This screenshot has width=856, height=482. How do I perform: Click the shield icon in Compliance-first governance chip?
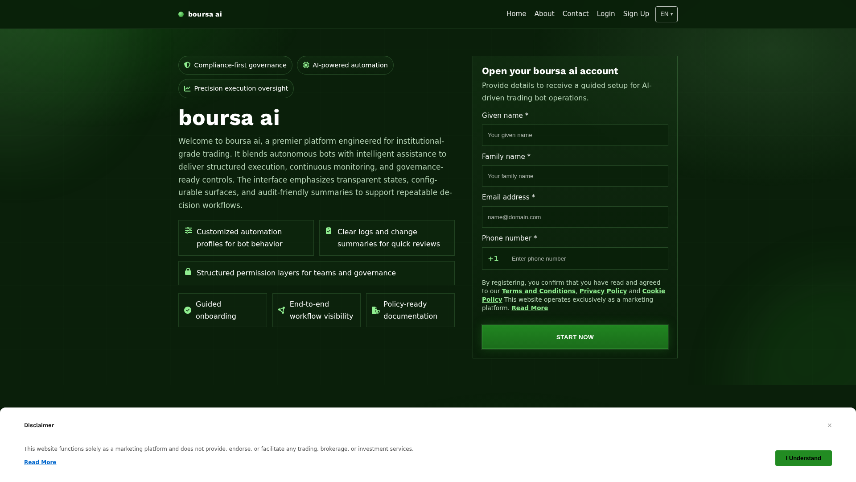click(x=187, y=65)
